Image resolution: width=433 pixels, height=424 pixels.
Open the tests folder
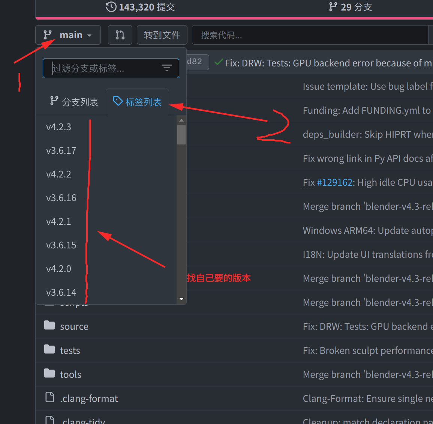coord(70,350)
